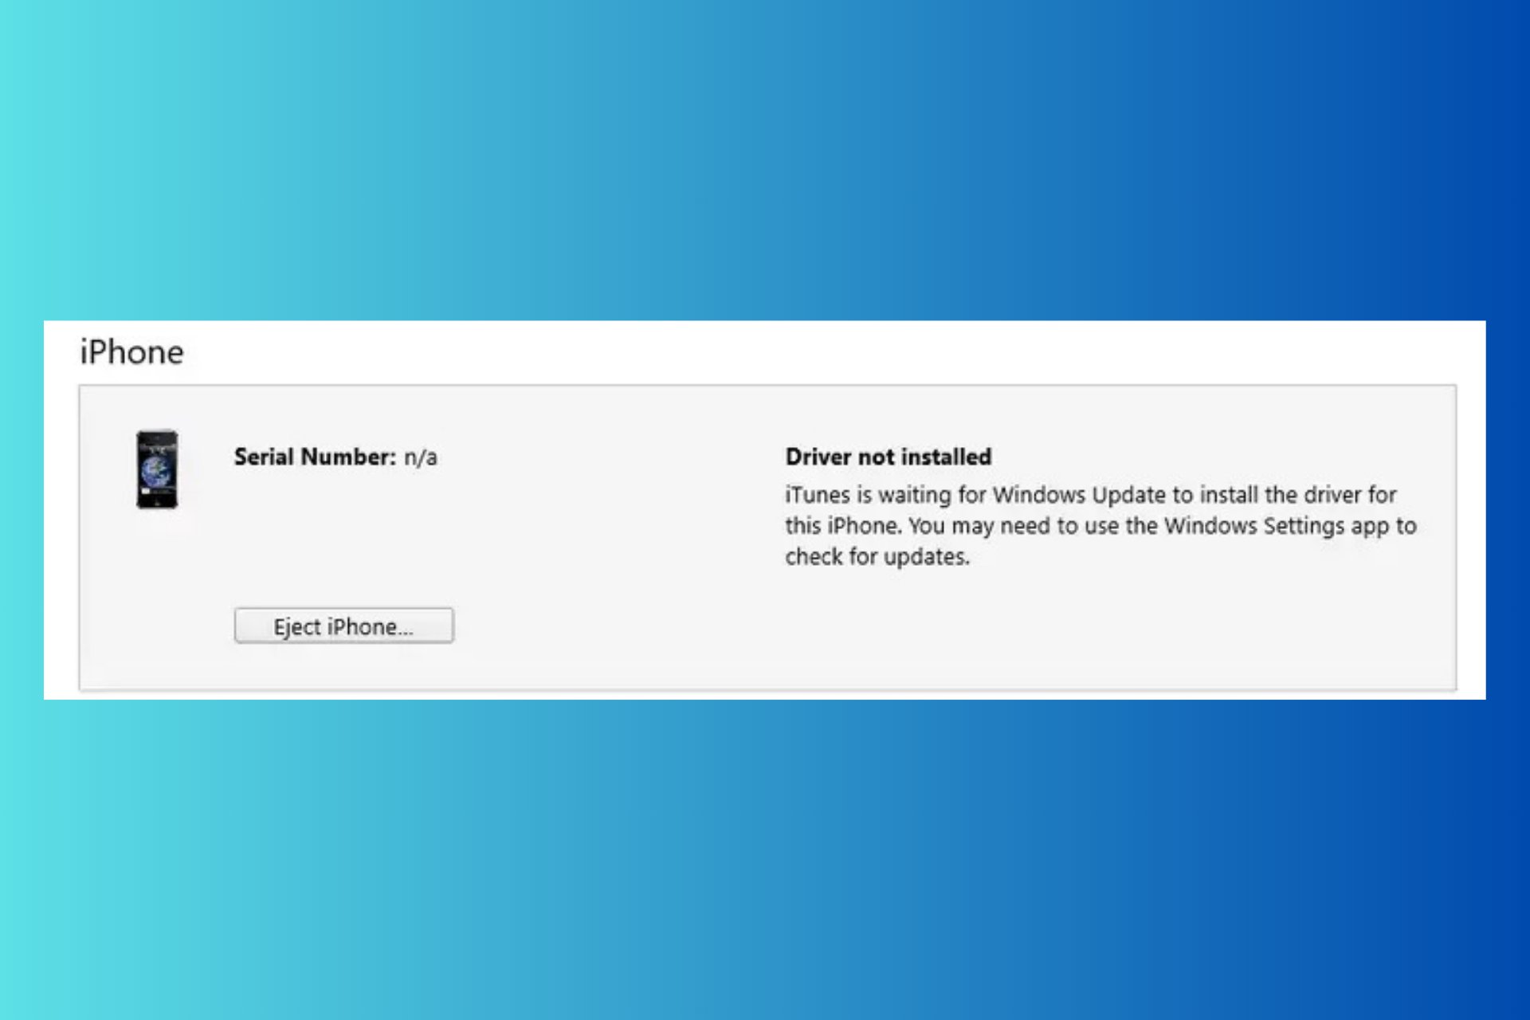
Task: Click the n/a serial number value
Action: click(421, 457)
